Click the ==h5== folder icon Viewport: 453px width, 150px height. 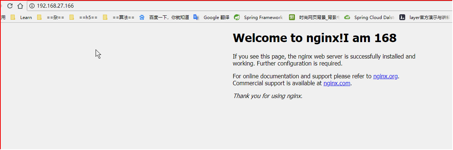click(x=72, y=17)
